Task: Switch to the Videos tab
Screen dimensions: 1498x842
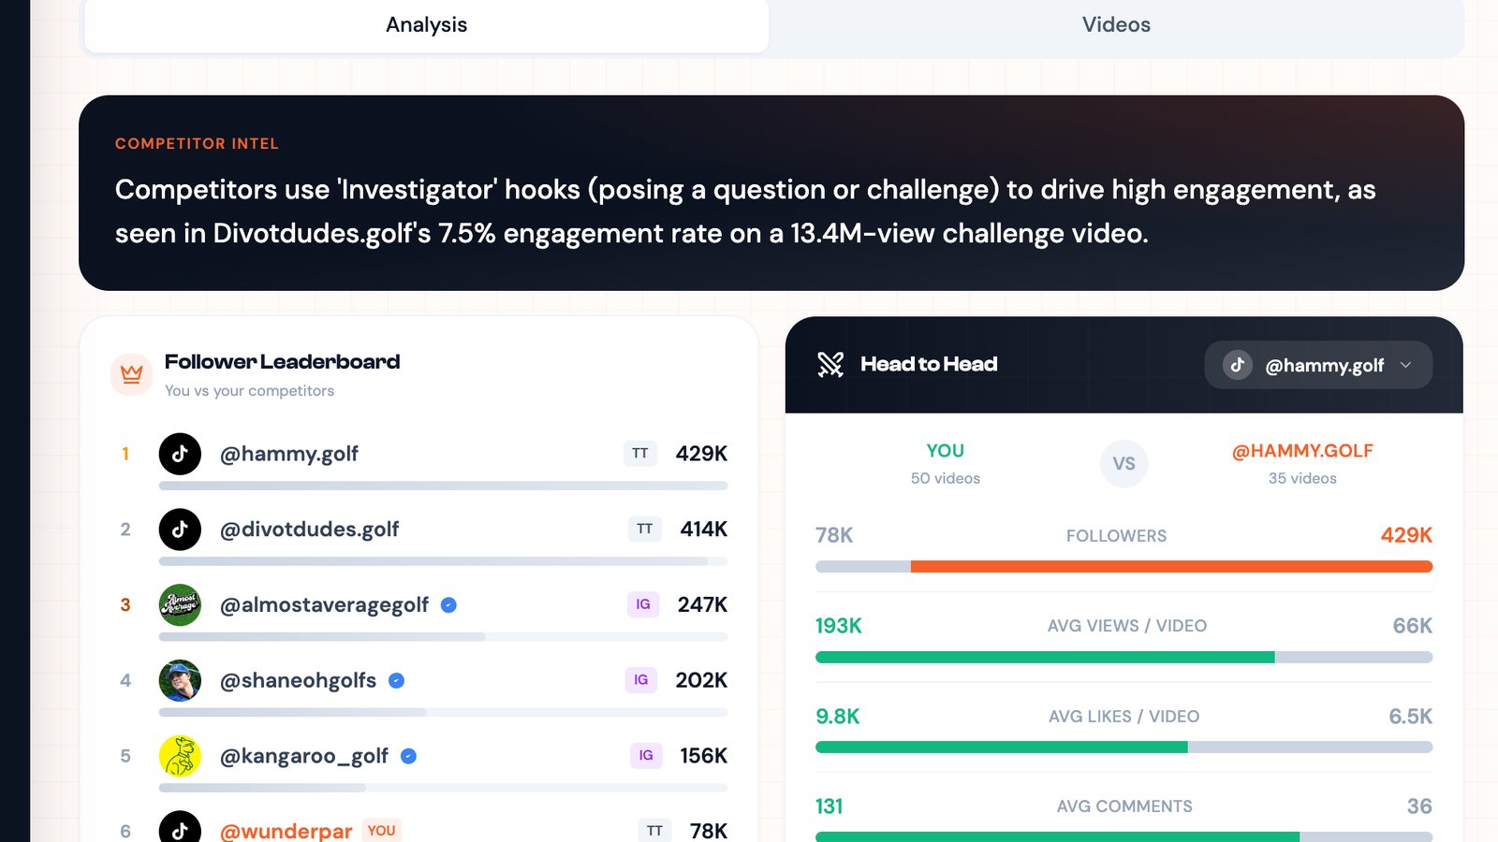Action: point(1116,25)
